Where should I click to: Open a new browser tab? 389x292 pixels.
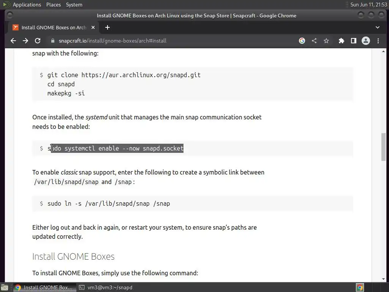click(108, 27)
